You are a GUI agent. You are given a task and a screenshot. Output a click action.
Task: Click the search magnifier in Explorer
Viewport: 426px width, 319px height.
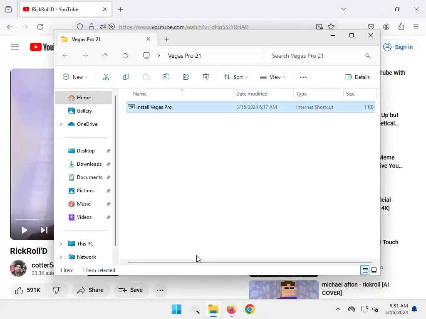click(x=368, y=56)
